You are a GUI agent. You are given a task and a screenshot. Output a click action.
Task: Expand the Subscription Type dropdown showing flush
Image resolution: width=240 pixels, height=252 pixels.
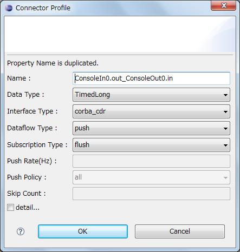tap(151, 145)
